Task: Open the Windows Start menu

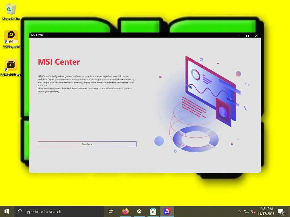Action: (x=7, y=211)
